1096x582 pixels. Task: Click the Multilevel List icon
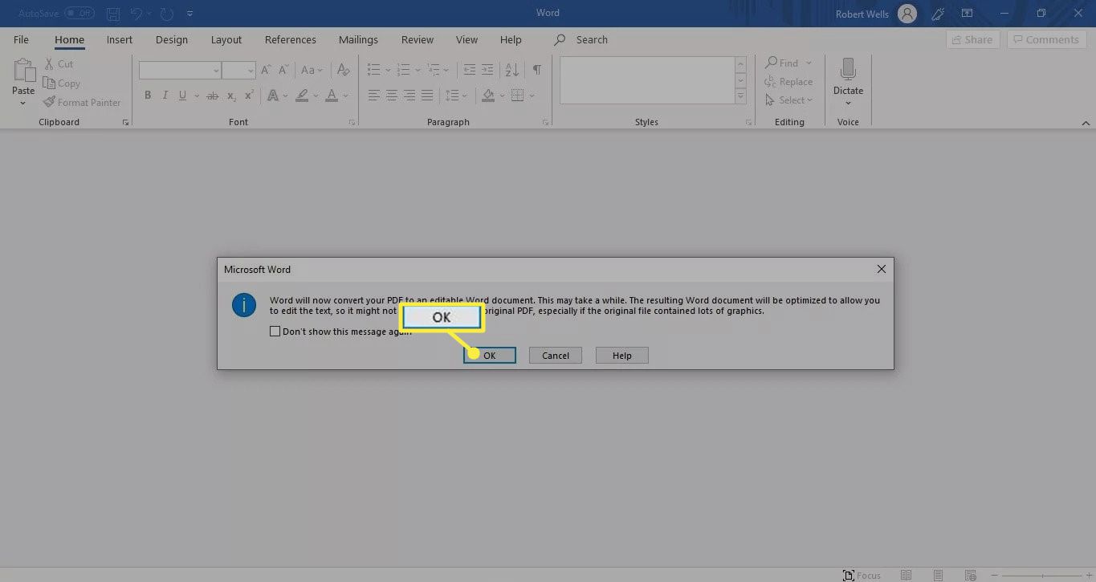tap(434, 71)
